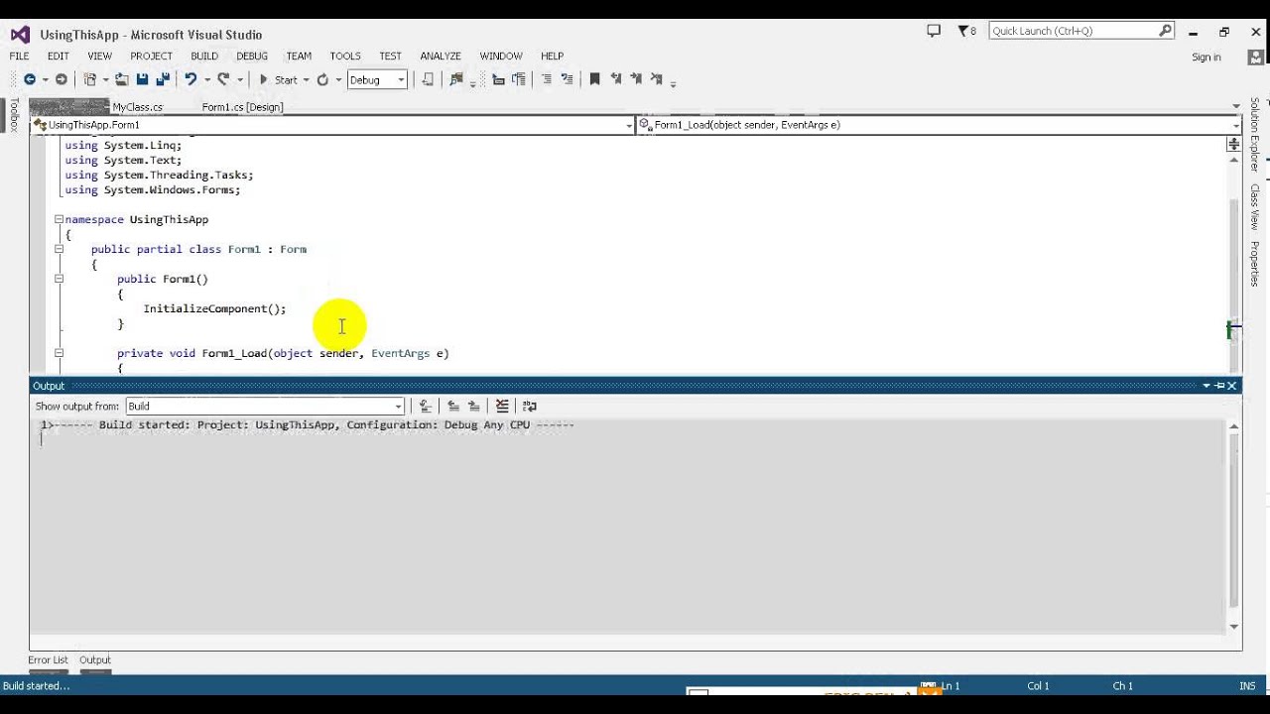Select the Output tab at bottom
Screen dimensions: 1270x714
pos(95,659)
